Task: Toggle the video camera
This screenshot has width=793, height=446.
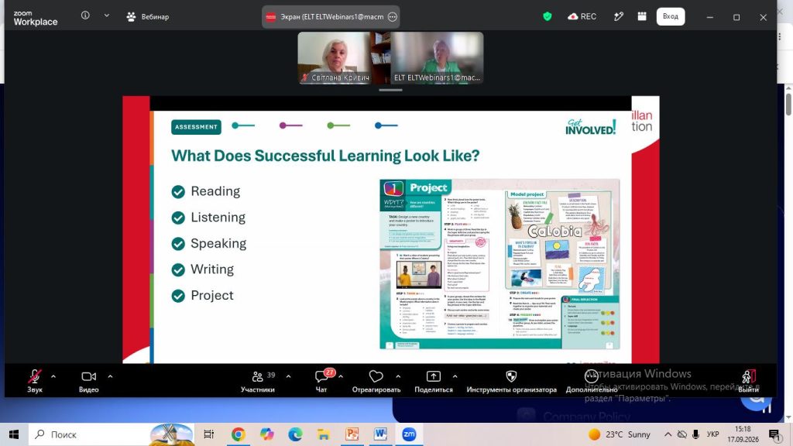Action: [x=88, y=381]
